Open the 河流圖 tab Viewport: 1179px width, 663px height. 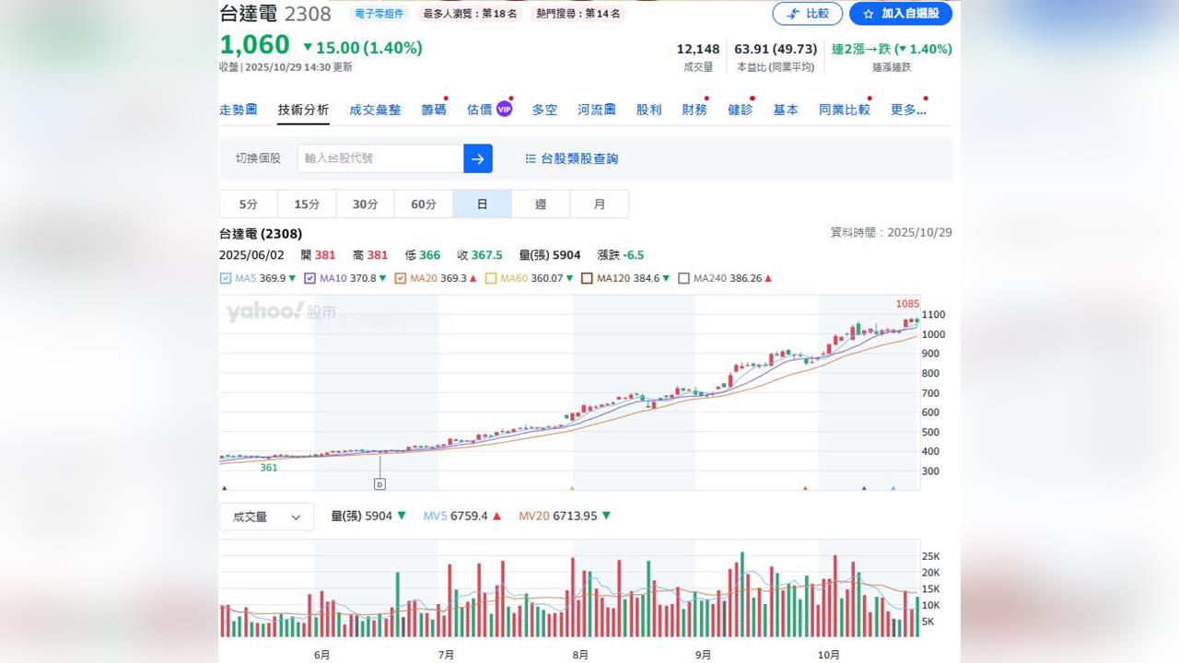596,109
